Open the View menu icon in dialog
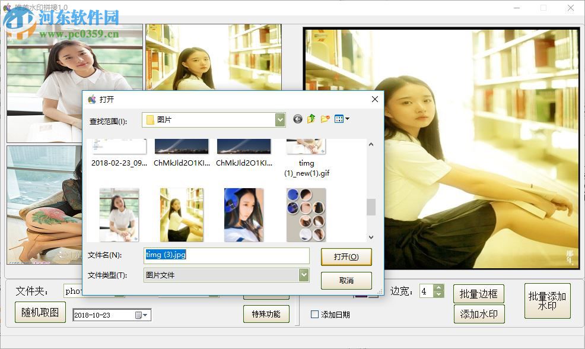This screenshot has height=349, width=585. tap(341, 119)
